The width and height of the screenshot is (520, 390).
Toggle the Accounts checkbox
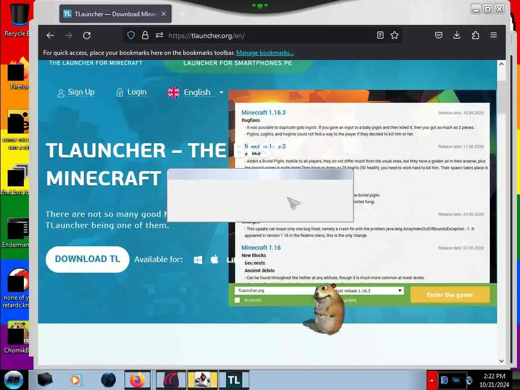238,300
